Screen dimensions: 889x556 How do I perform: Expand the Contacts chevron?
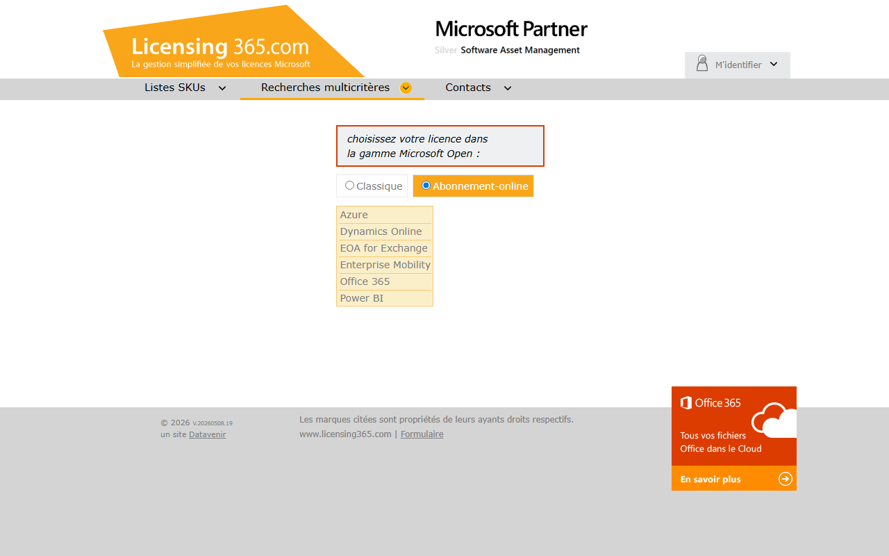[508, 88]
